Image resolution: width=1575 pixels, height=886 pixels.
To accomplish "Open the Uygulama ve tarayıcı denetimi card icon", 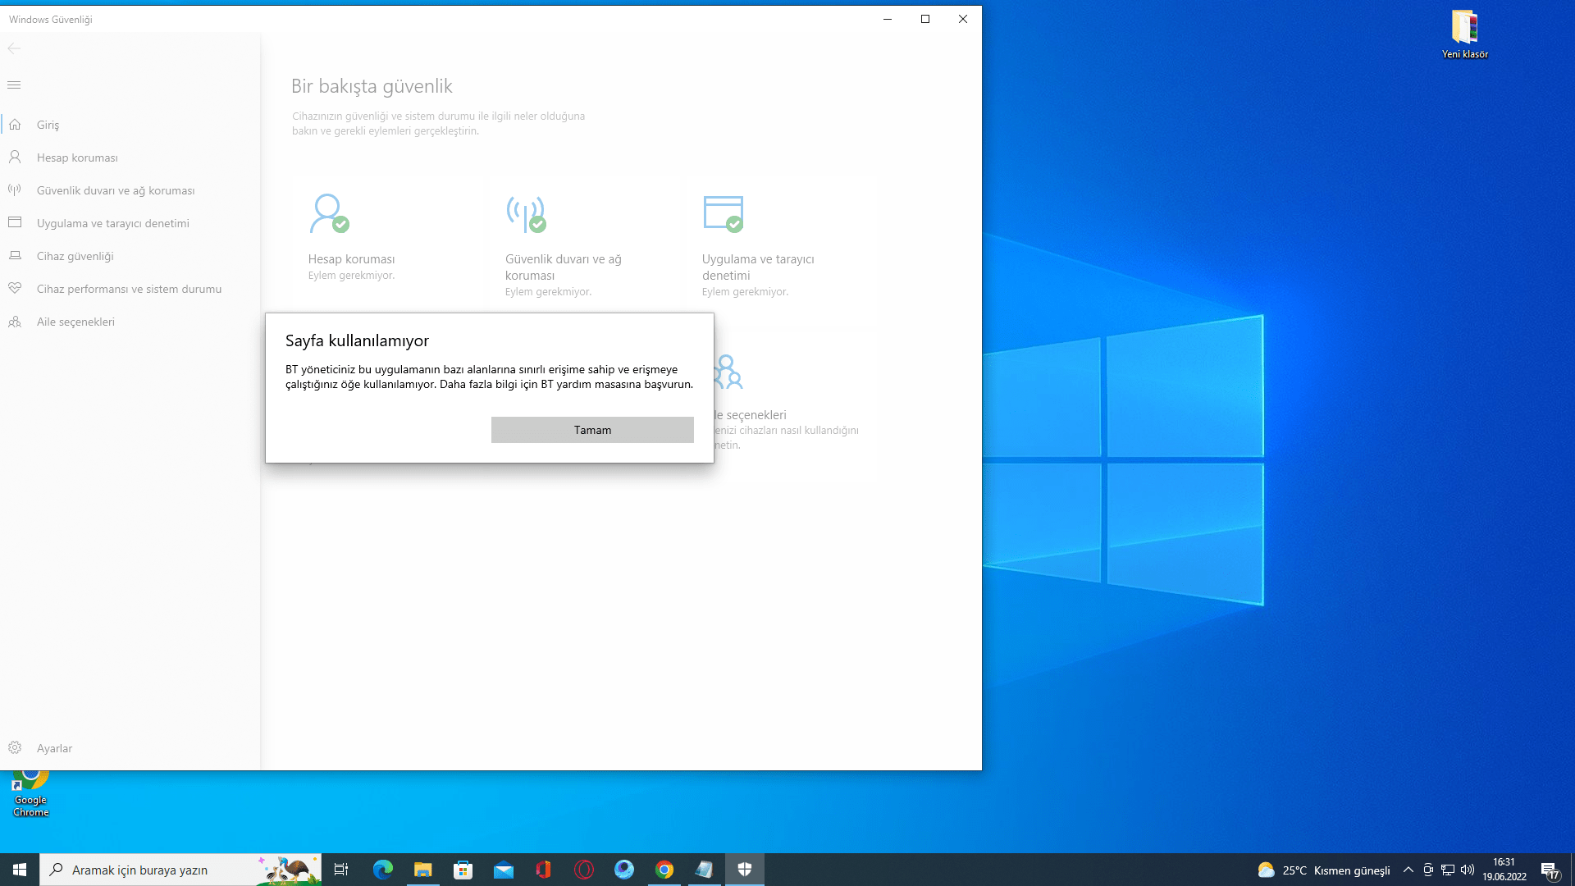I will (724, 213).
